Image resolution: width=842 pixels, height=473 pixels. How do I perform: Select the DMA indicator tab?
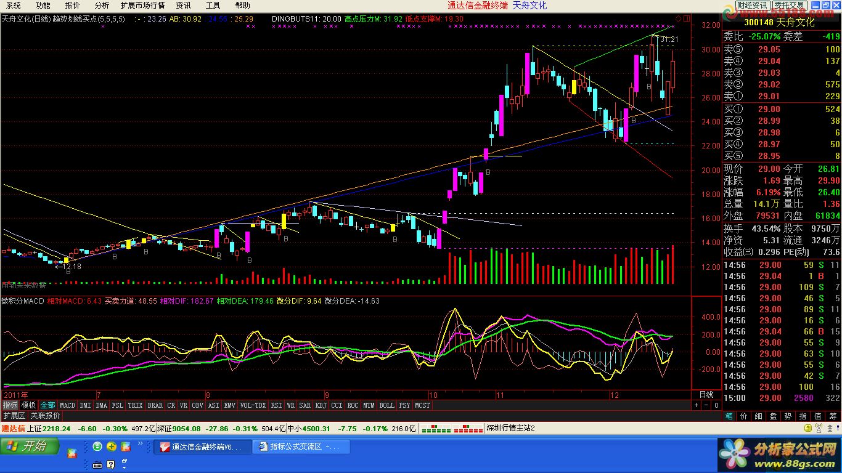(102, 405)
